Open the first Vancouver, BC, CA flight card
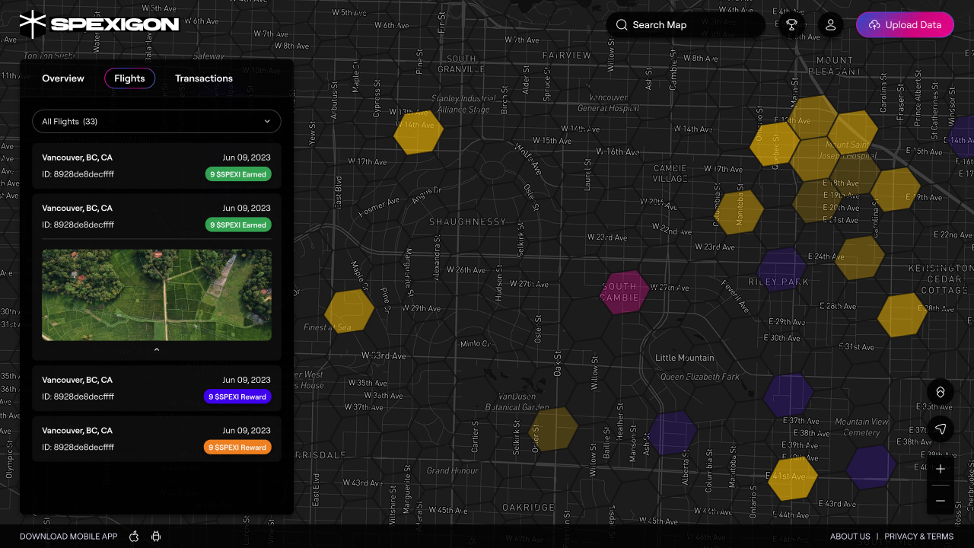 (x=157, y=166)
